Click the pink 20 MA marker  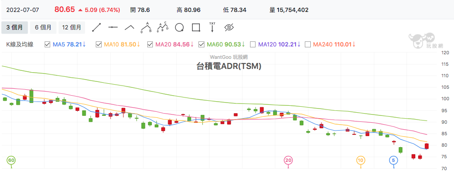(288, 160)
